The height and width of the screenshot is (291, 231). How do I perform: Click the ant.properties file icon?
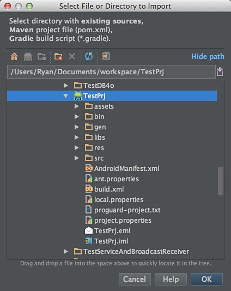click(89, 179)
